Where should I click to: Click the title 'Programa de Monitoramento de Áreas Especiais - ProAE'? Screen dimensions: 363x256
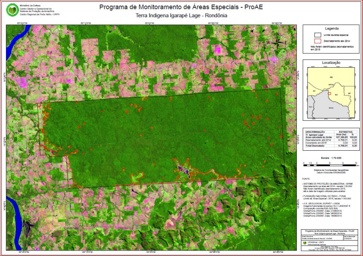pos(181,7)
